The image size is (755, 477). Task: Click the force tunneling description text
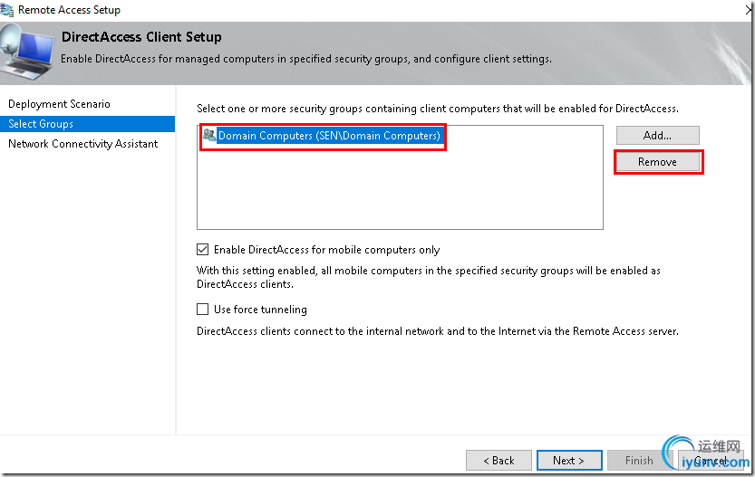(x=437, y=331)
